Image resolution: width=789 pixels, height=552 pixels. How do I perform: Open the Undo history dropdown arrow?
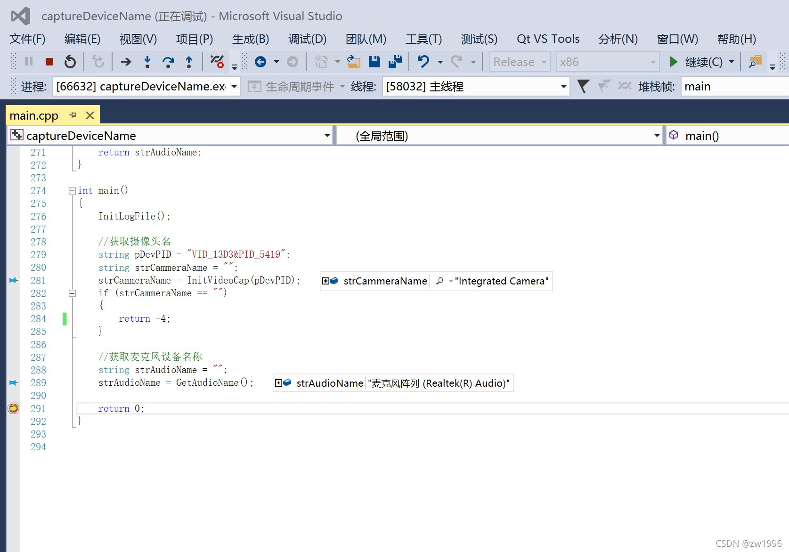440,62
